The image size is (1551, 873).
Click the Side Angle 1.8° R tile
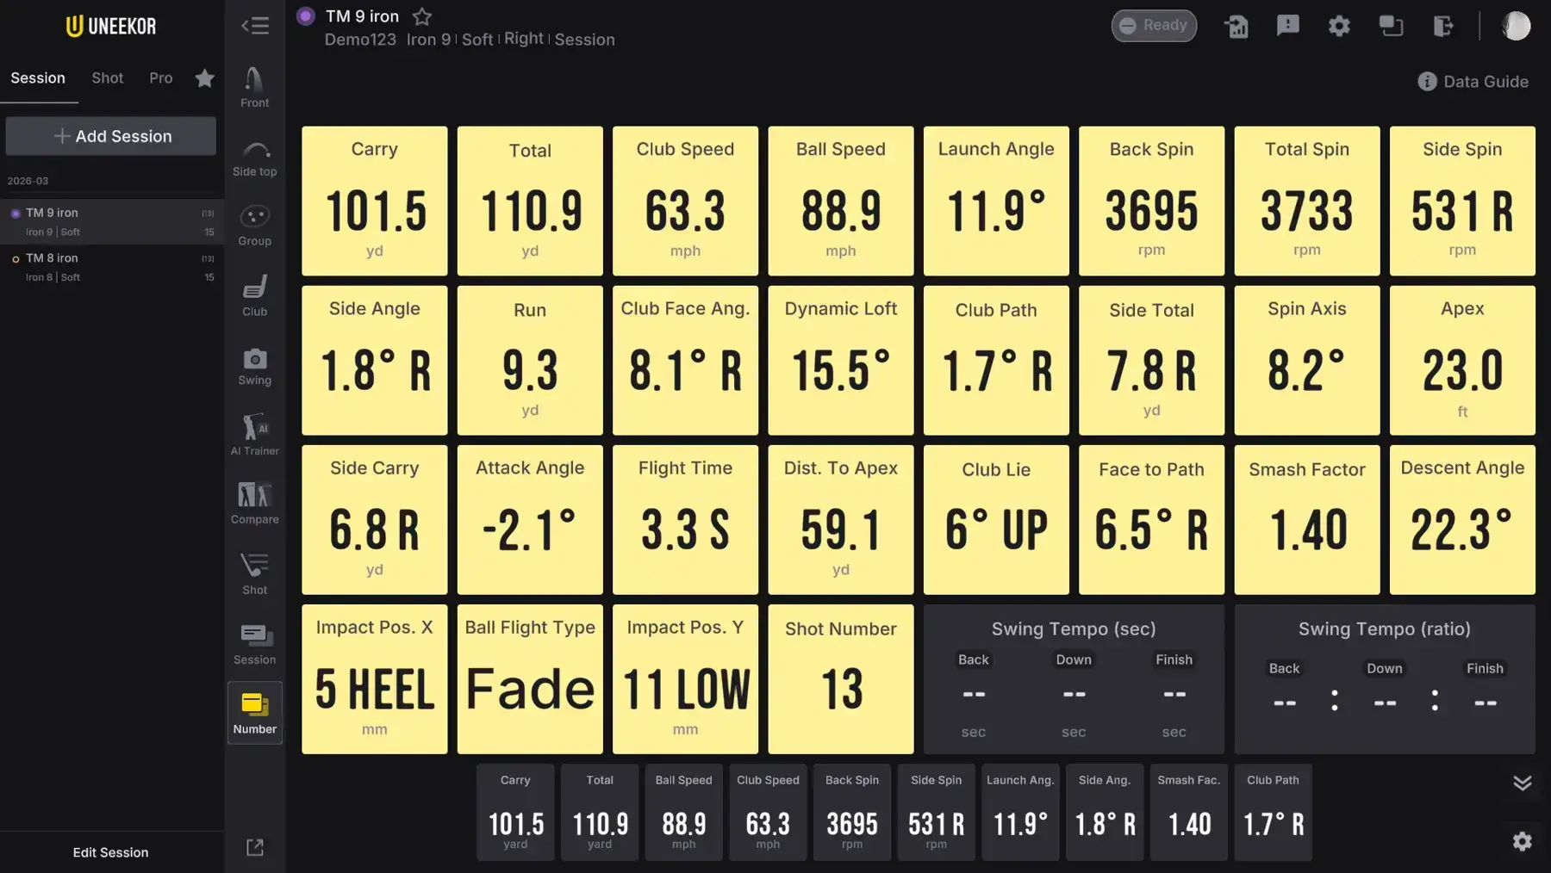375,360
